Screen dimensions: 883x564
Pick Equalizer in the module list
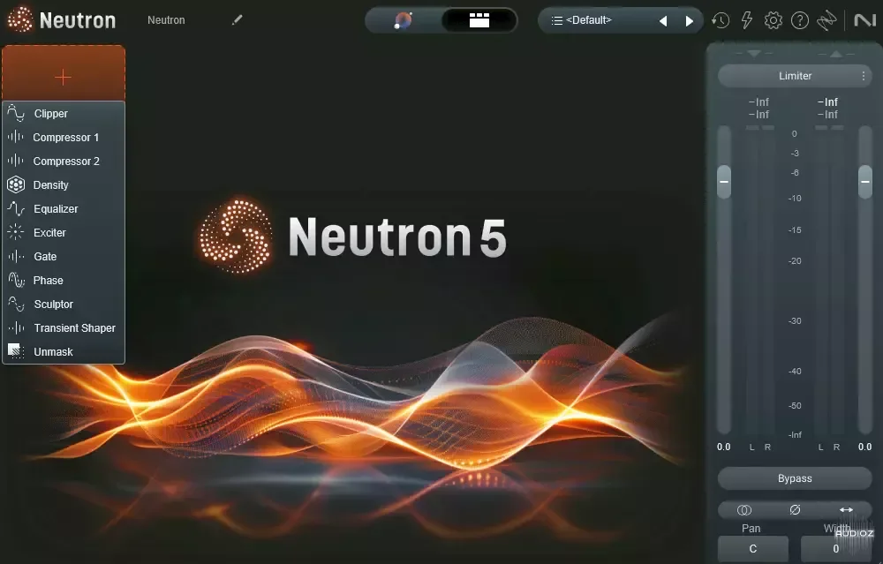pyautogui.click(x=63, y=209)
